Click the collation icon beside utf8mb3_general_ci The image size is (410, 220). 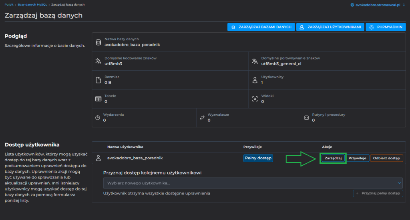(x=255, y=61)
